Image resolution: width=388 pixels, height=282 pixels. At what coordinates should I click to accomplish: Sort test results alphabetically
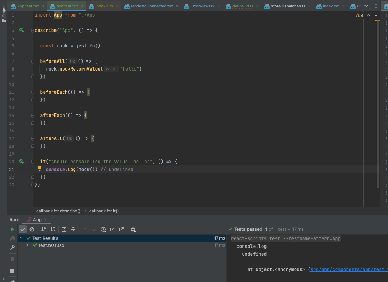click(x=44, y=229)
